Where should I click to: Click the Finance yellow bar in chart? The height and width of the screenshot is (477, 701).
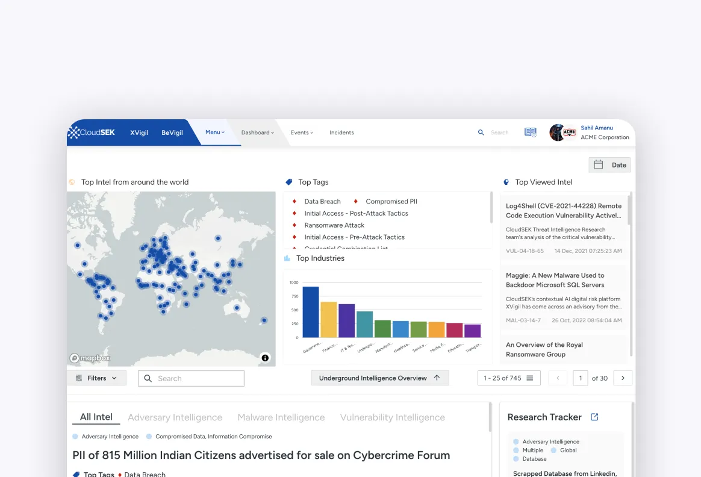329,320
